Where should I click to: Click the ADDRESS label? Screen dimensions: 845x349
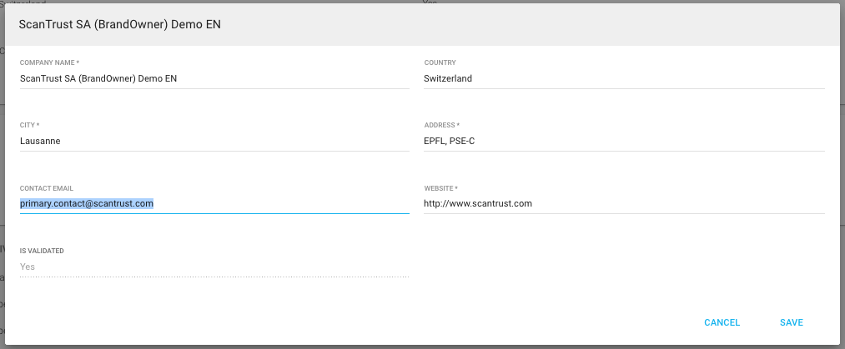click(x=441, y=125)
